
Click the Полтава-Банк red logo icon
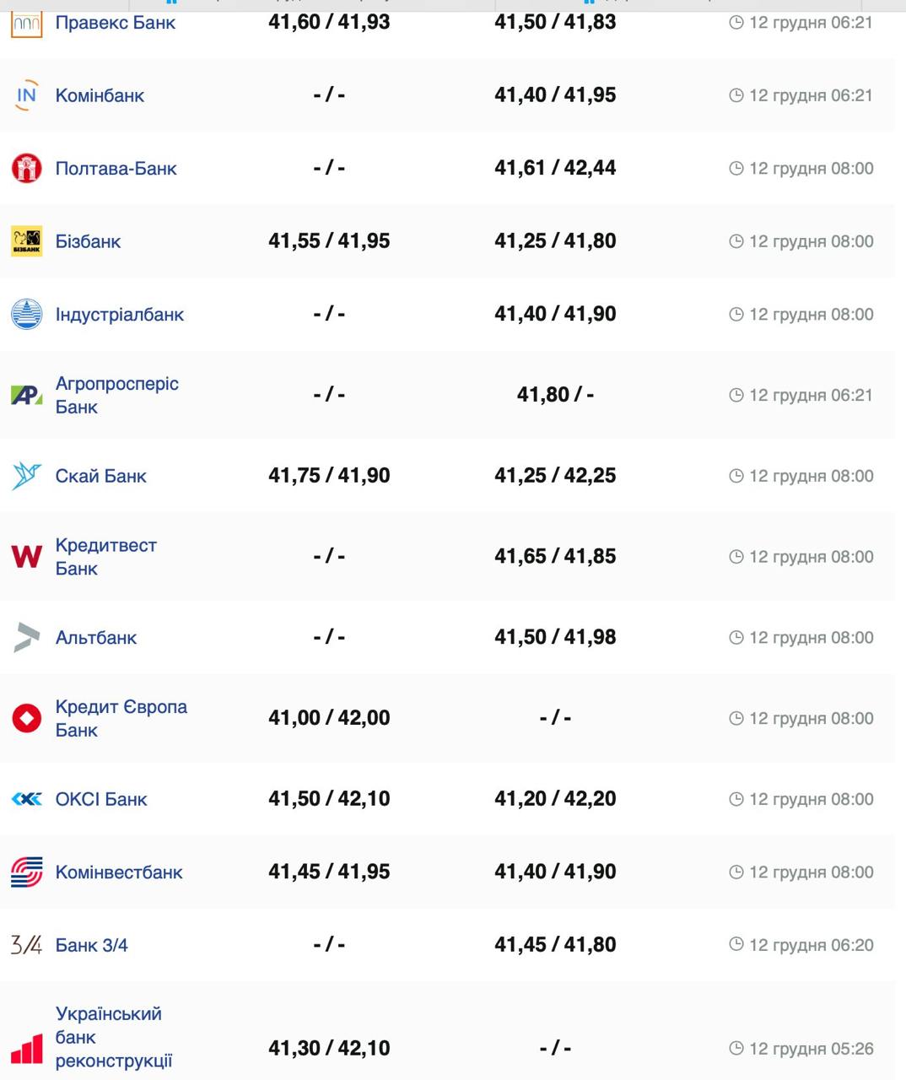pyautogui.click(x=27, y=169)
